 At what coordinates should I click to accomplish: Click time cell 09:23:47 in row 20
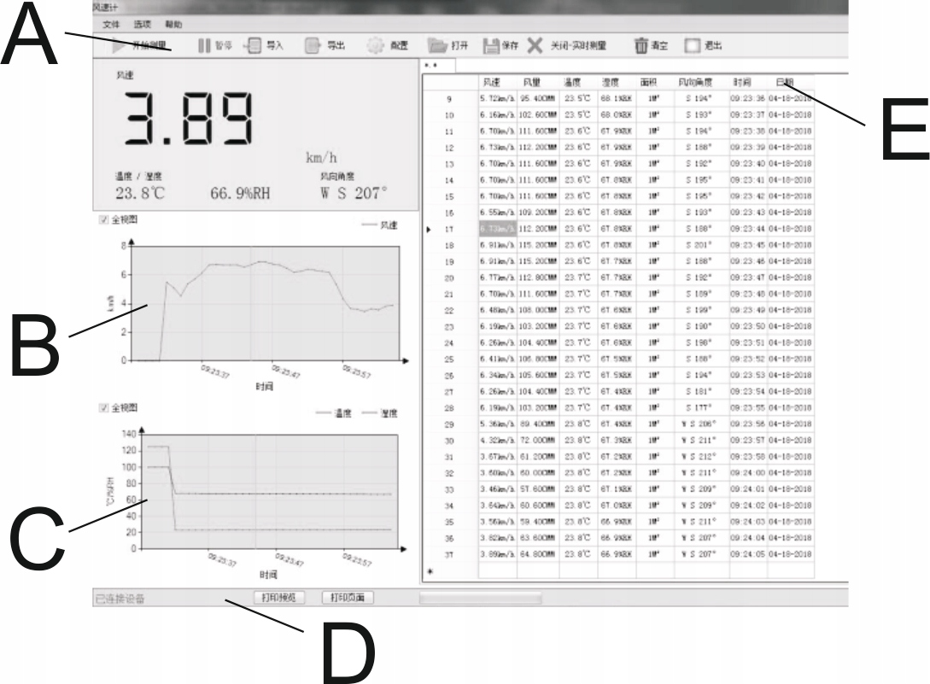748,278
